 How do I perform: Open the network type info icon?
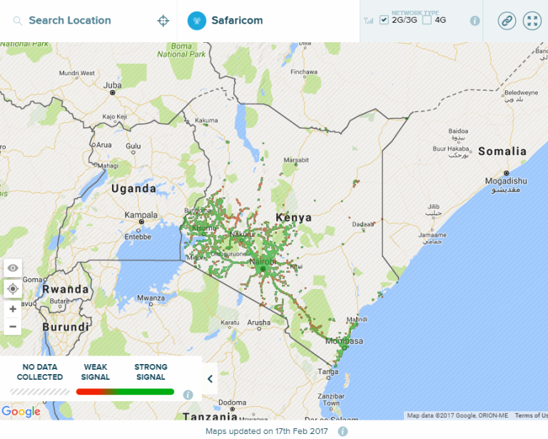pos(475,21)
